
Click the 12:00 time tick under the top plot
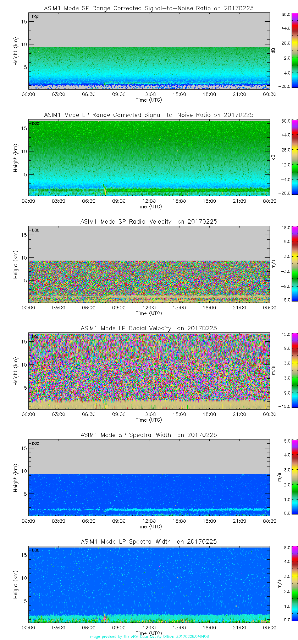tap(149, 94)
